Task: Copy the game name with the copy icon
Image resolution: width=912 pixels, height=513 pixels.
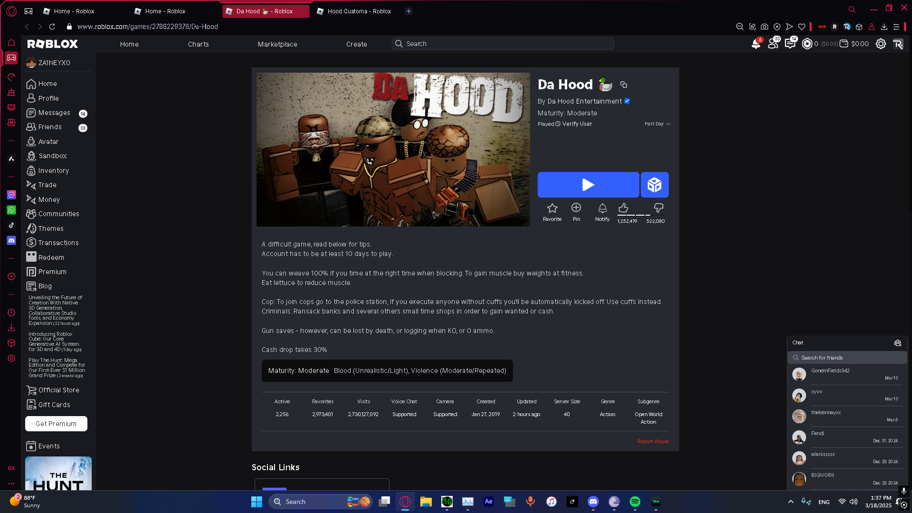Action: click(624, 85)
